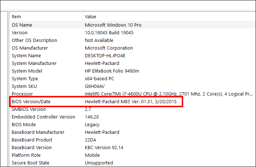Select the BIOS Mode row
This screenshot has width=256, height=167.
tap(25, 125)
